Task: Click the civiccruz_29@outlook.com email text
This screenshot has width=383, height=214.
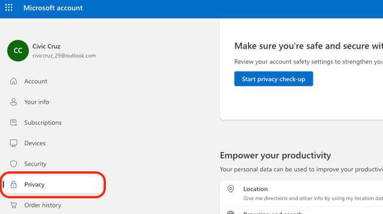Action: point(64,56)
